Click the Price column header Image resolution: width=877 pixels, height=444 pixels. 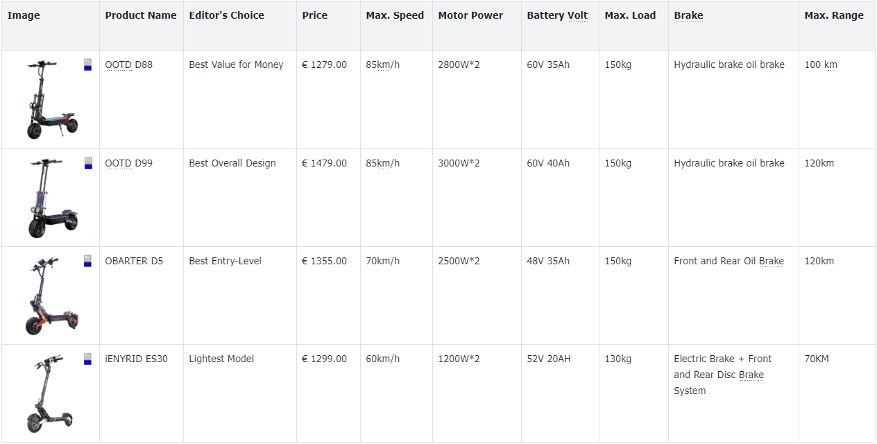[314, 15]
